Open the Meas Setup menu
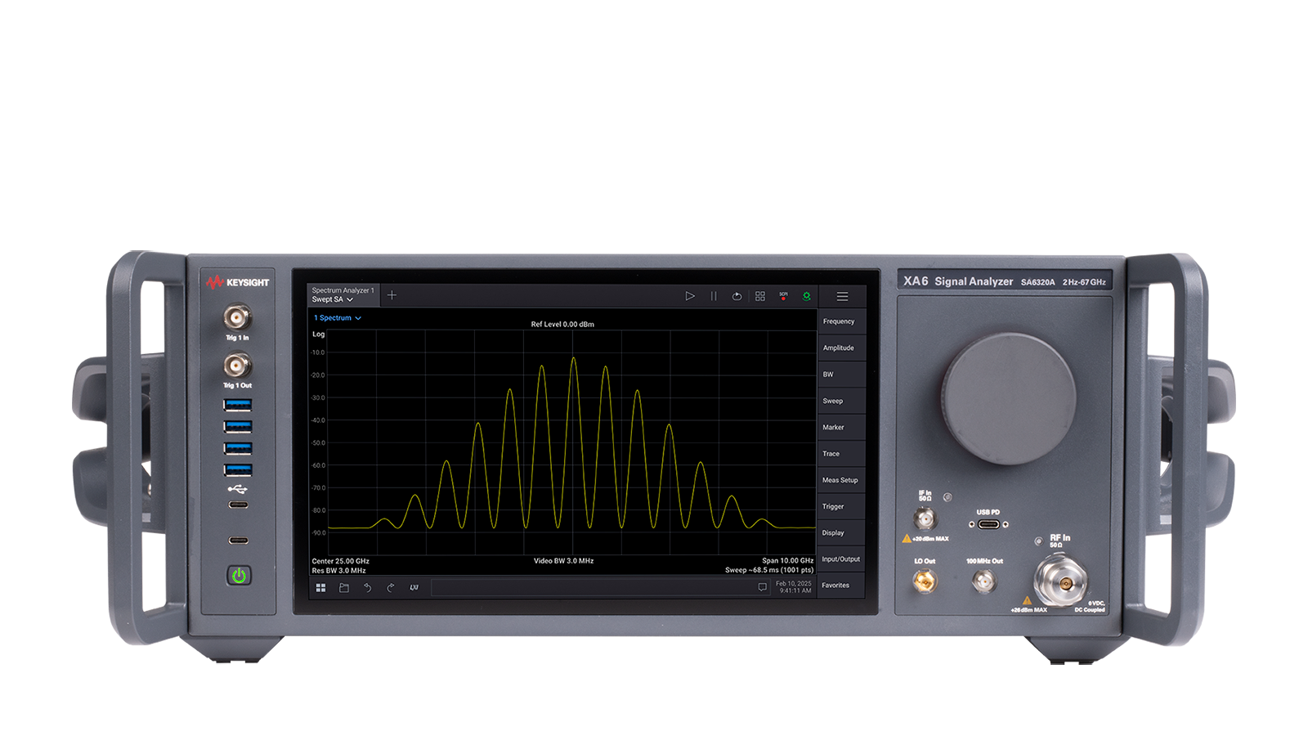 pyautogui.click(x=841, y=480)
